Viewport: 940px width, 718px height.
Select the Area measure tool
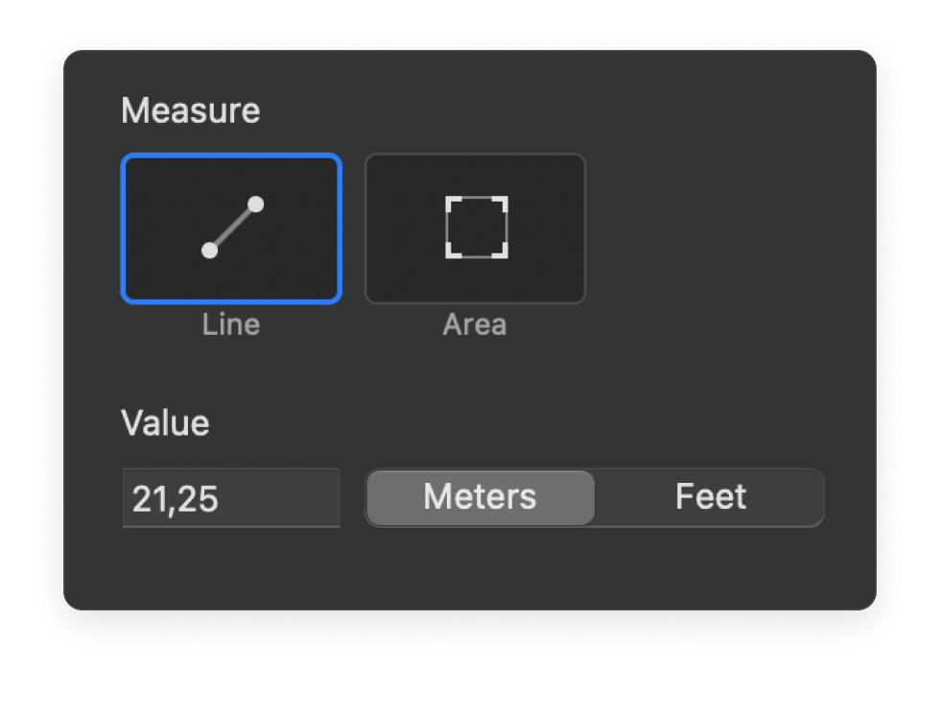pos(475,228)
